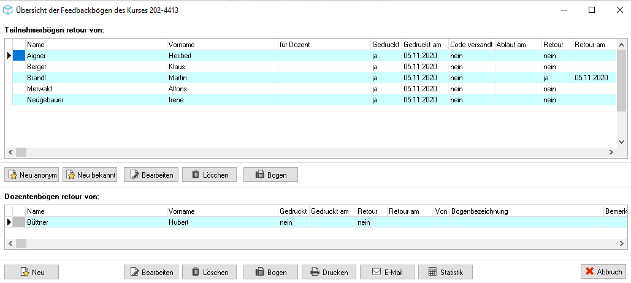The image size is (631, 283).
Task: Click the Neu anonym star icon button
Action: (31, 175)
